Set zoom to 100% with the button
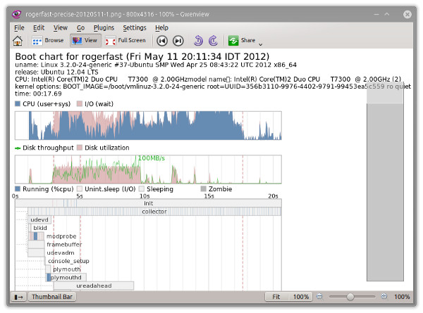 pos(300,297)
